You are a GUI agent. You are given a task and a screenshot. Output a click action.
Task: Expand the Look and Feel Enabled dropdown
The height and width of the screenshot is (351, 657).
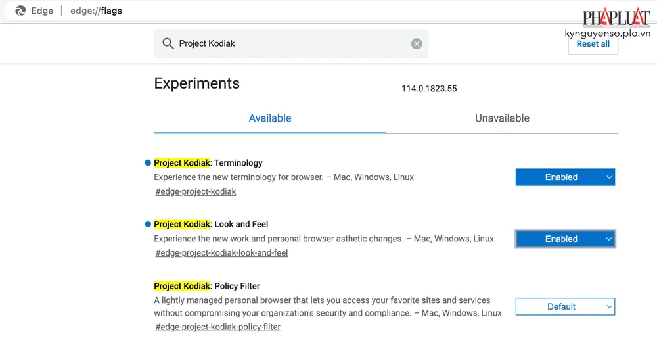[x=565, y=239]
